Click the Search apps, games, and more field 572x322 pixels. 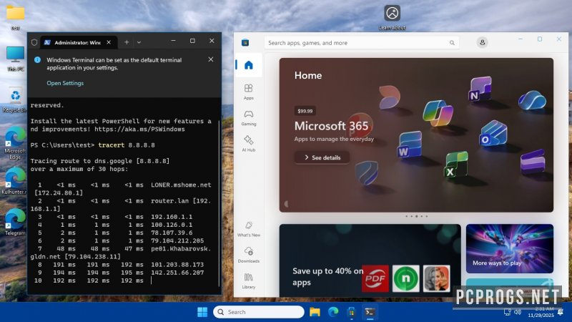[361, 43]
